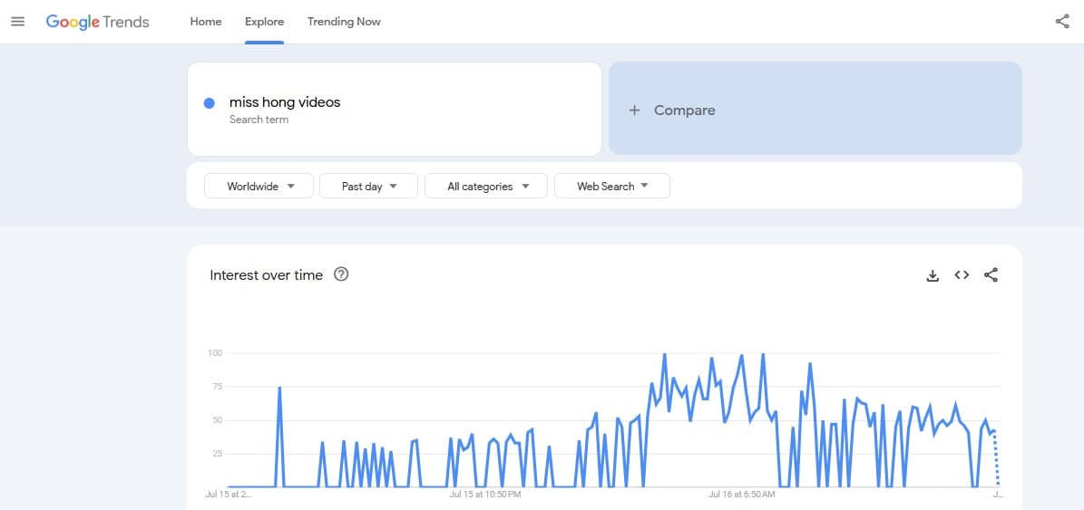The image size is (1084, 510).
Task: Click the blue search term color dot
Action: coord(210,103)
